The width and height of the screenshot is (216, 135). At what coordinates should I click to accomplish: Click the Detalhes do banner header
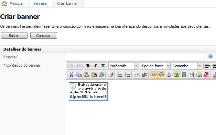pyautogui.click(x=22, y=49)
